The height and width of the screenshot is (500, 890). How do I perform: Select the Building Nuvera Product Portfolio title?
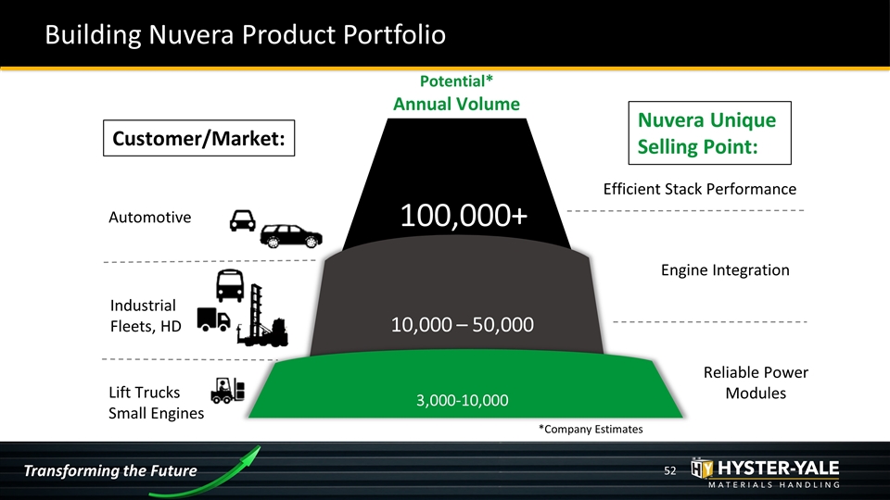coord(245,34)
